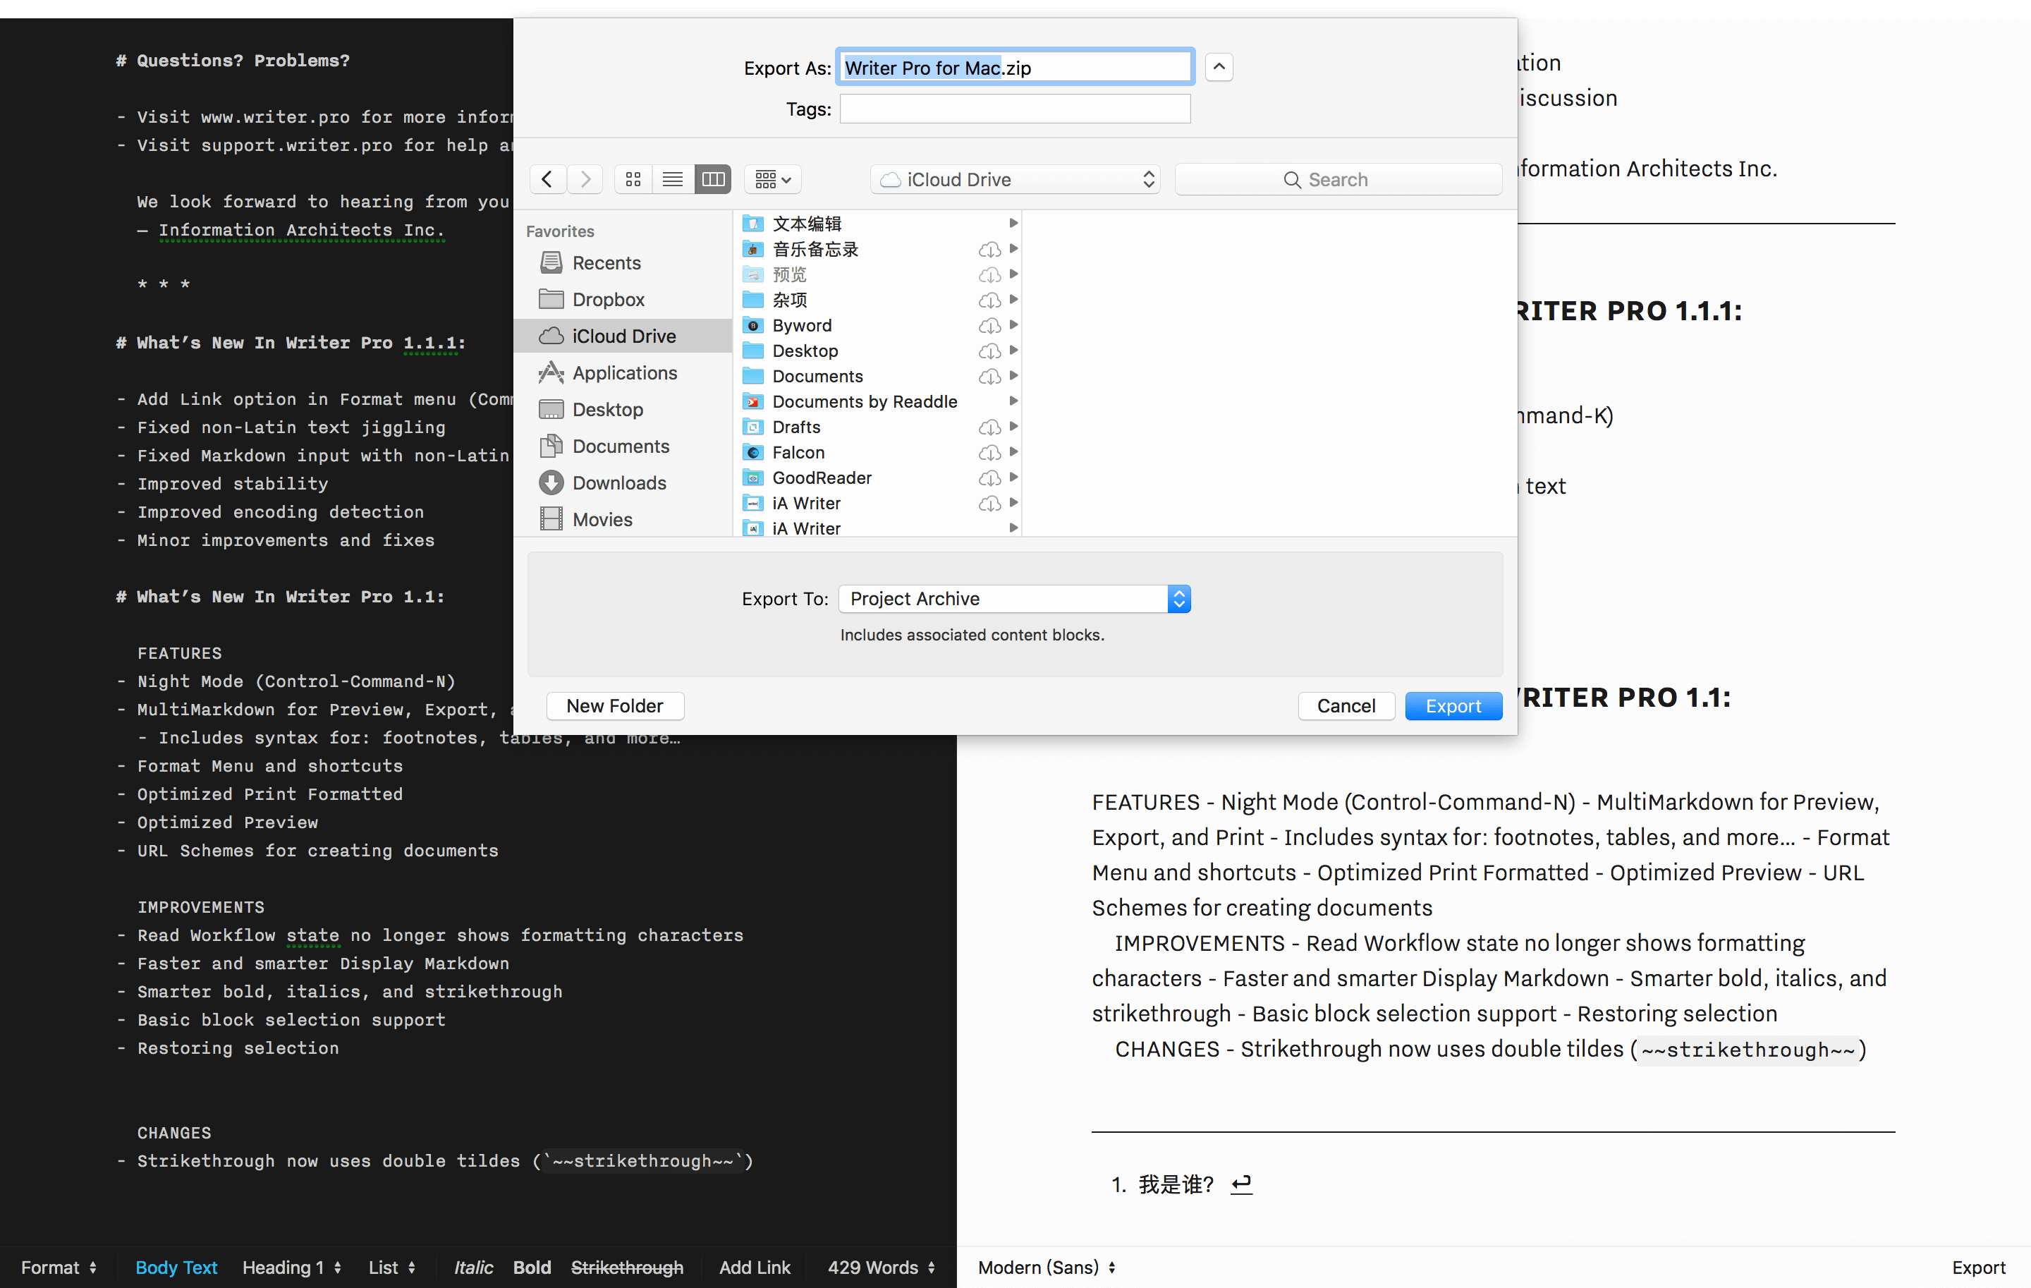Switch file browser to icon view

[x=633, y=180]
